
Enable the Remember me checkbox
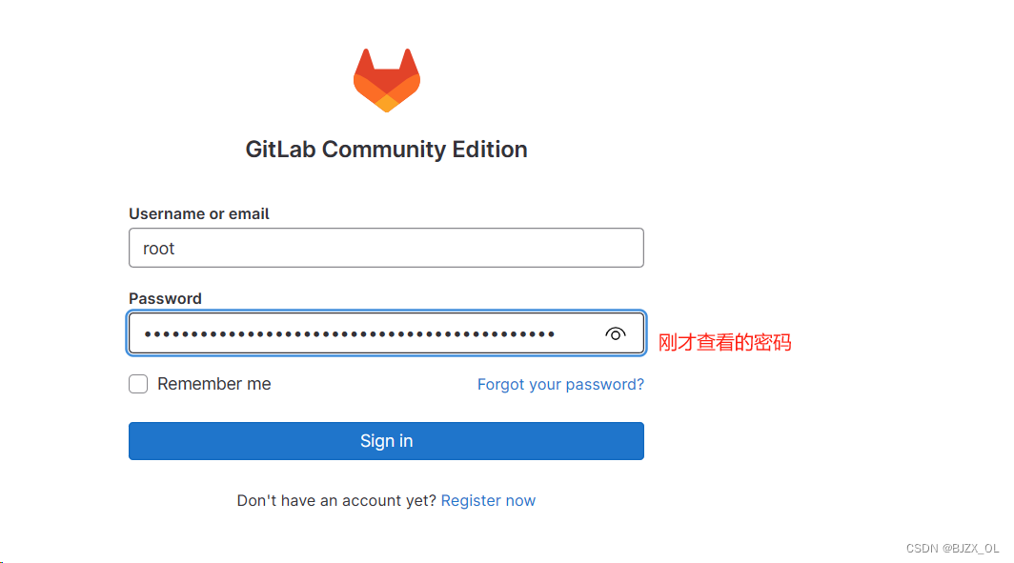(138, 384)
